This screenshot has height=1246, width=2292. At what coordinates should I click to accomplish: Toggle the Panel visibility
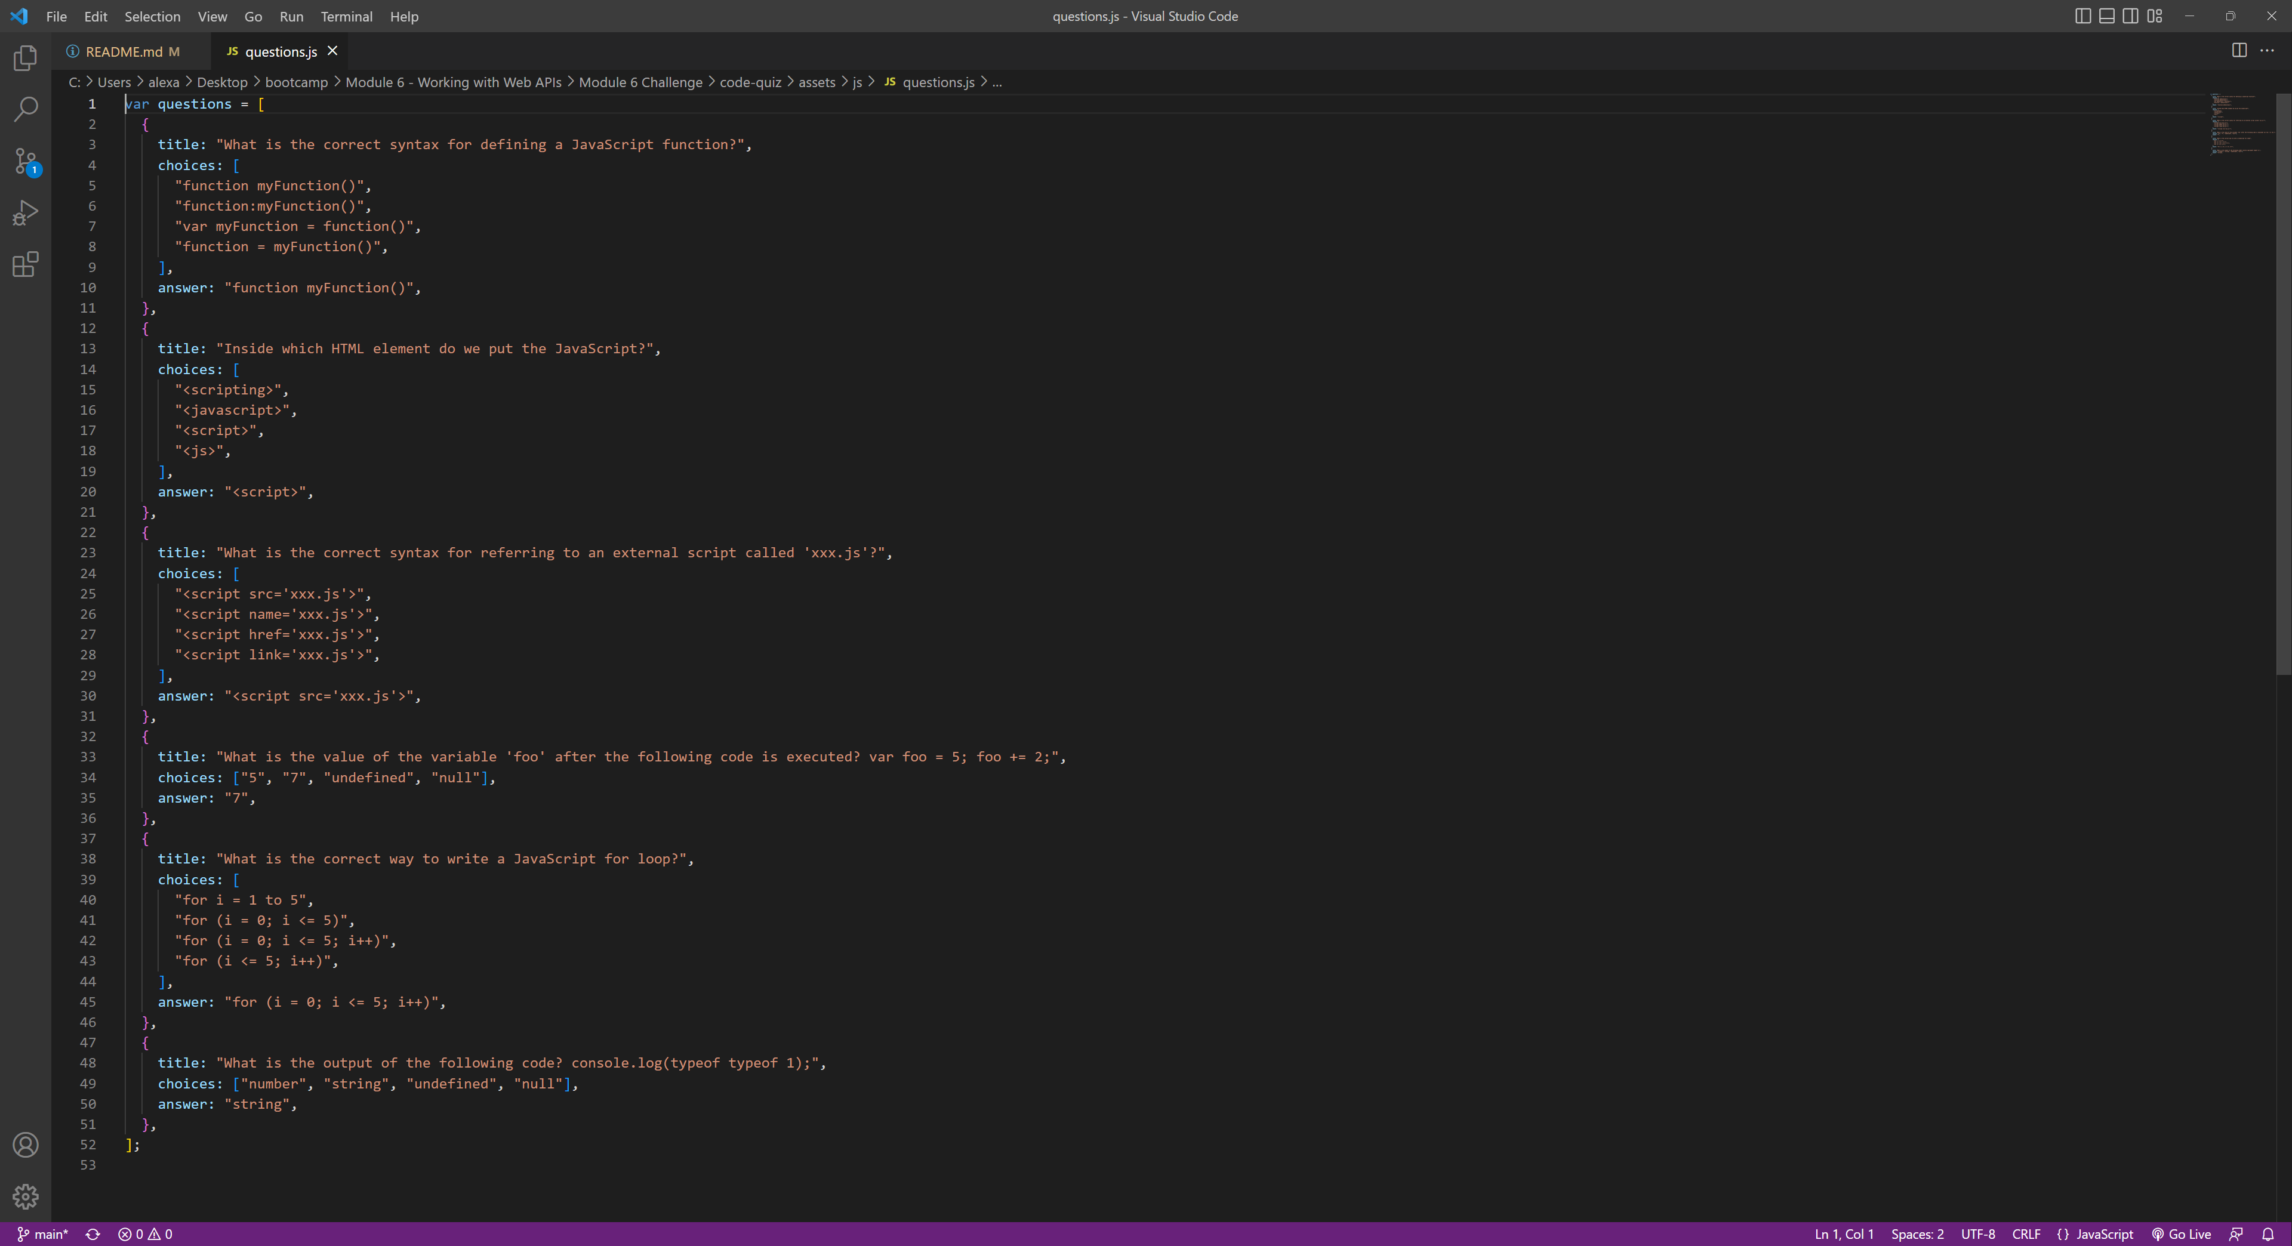coord(2105,16)
